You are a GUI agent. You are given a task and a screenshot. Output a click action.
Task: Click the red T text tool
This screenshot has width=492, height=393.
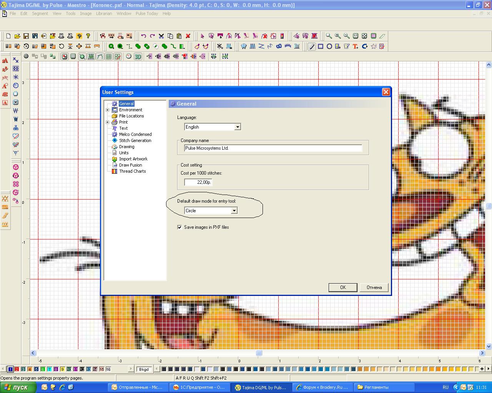tap(356, 46)
